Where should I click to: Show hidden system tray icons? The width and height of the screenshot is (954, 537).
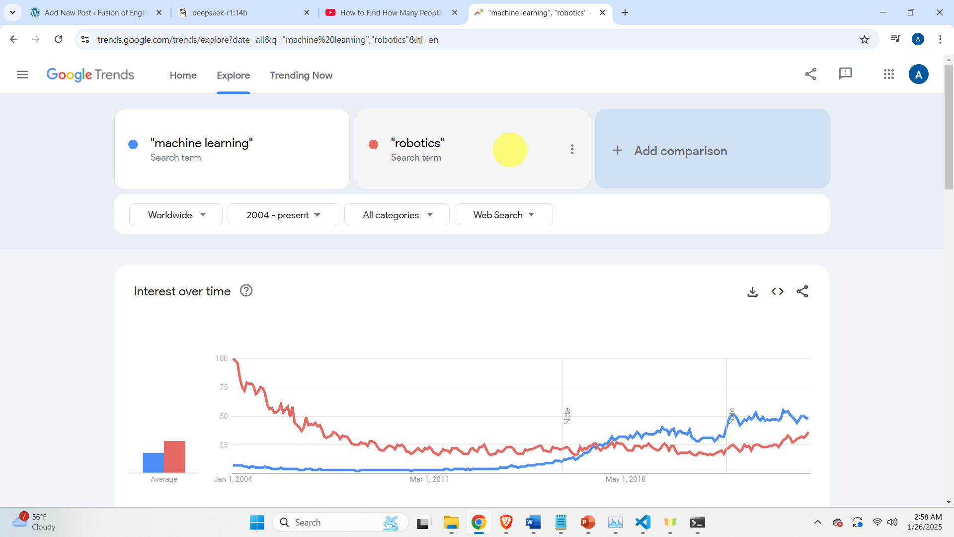pos(817,522)
